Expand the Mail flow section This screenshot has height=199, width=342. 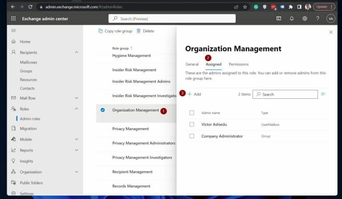click(x=77, y=98)
